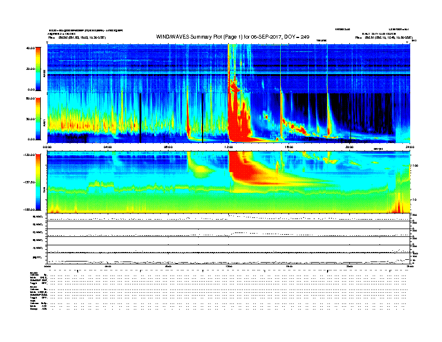The width and height of the screenshot is (442, 342).
Task: Click the RAD1 header in status table
Action: point(34,287)
